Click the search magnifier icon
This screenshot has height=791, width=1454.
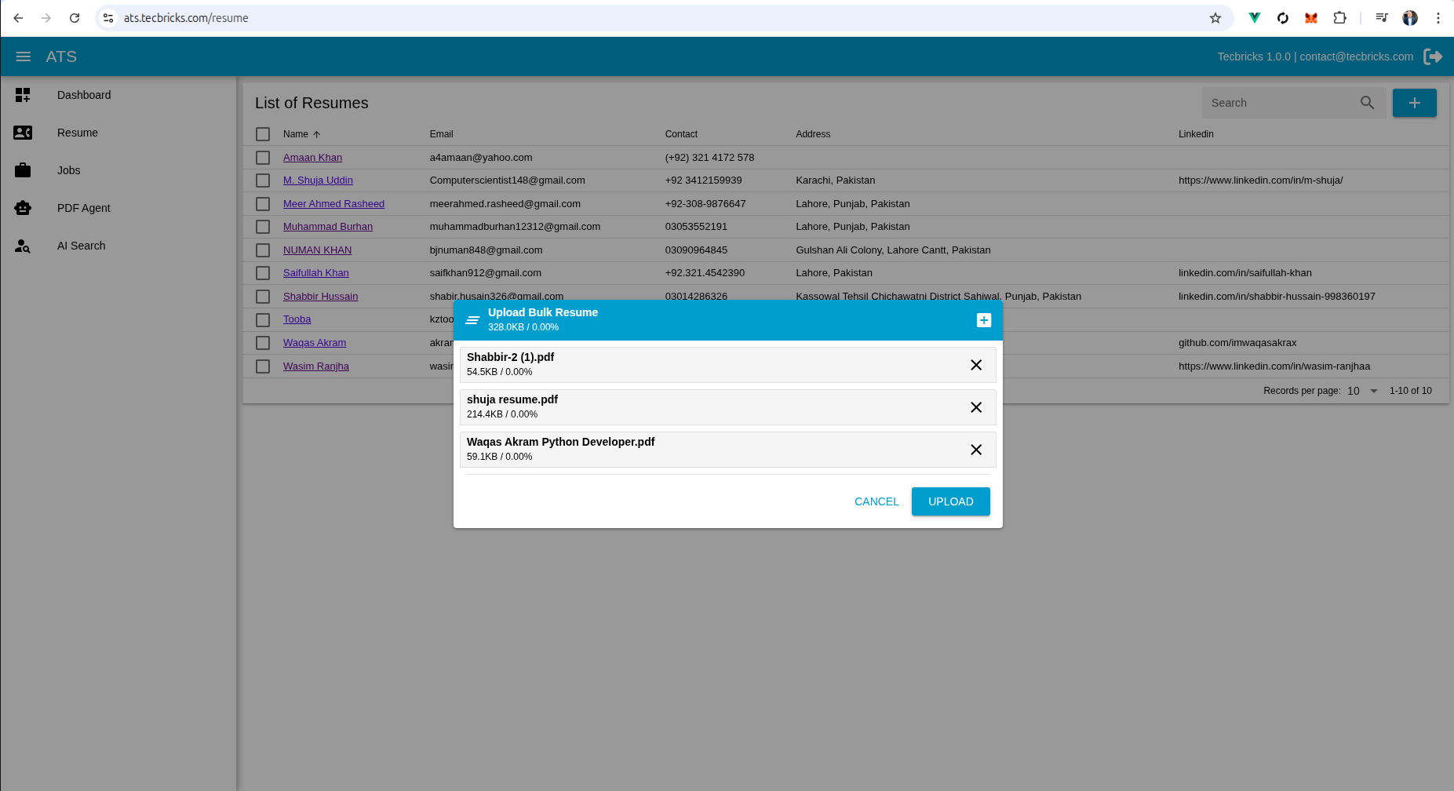point(1367,103)
